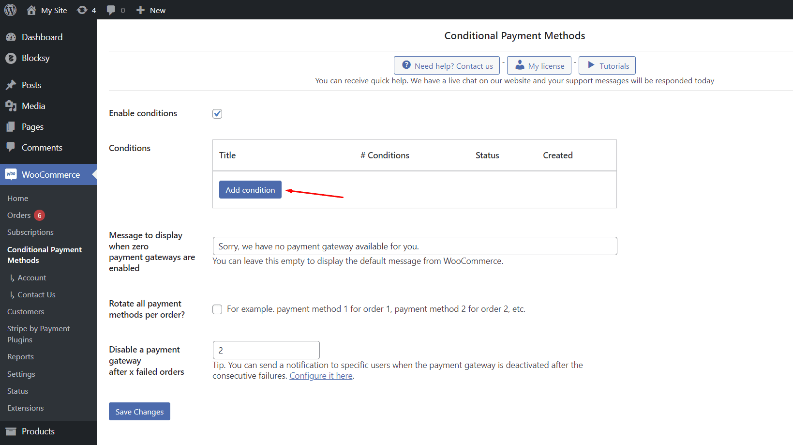The width and height of the screenshot is (793, 445).
Task: Click the Media icon in sidebar
Action: (11, 106)
